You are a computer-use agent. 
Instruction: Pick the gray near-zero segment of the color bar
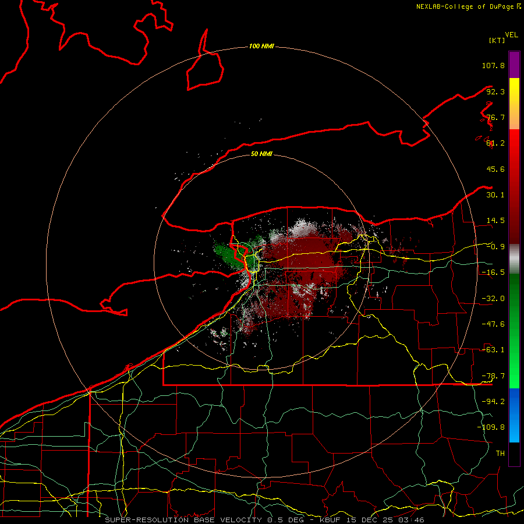click(x=514, y=259)
